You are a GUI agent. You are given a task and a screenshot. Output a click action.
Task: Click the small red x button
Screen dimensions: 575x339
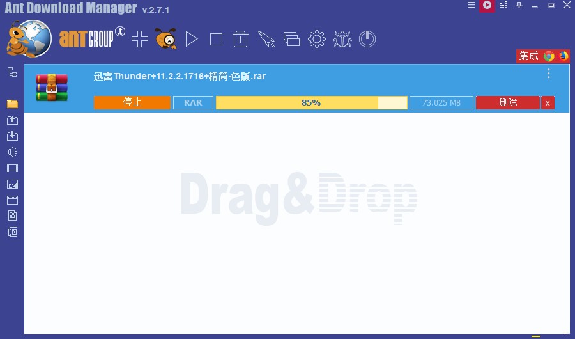(548, 103)
